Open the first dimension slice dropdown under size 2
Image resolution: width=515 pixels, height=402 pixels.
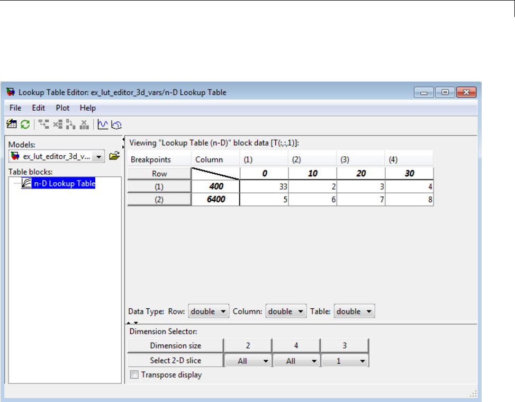coord(248,361)
